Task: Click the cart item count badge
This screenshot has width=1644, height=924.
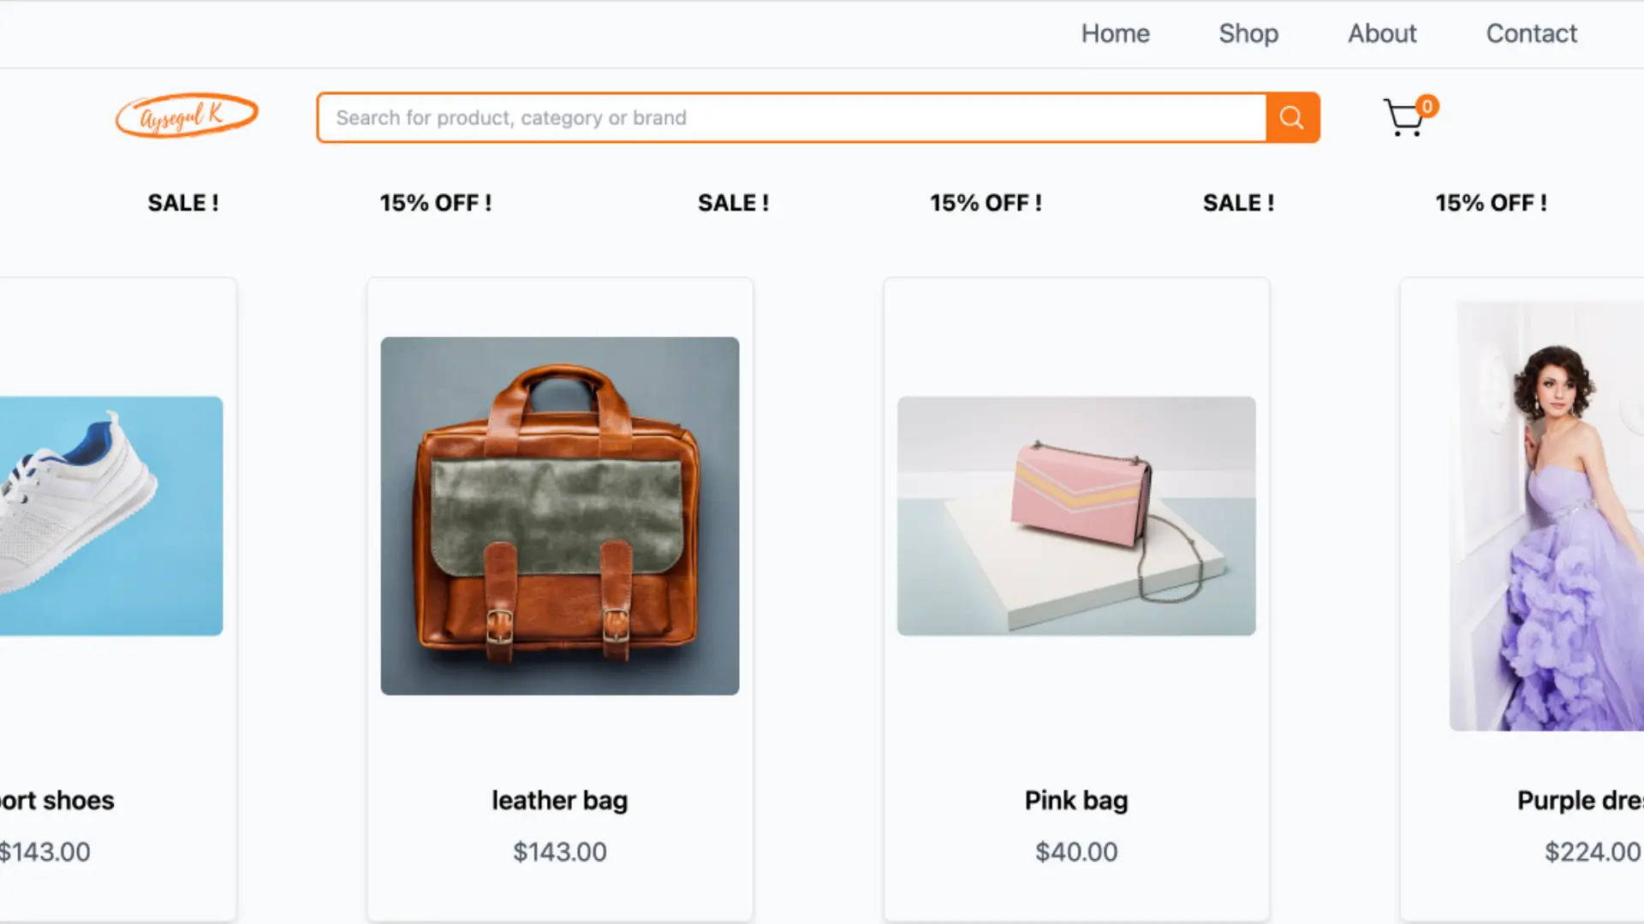Action: click(1427, 106)
